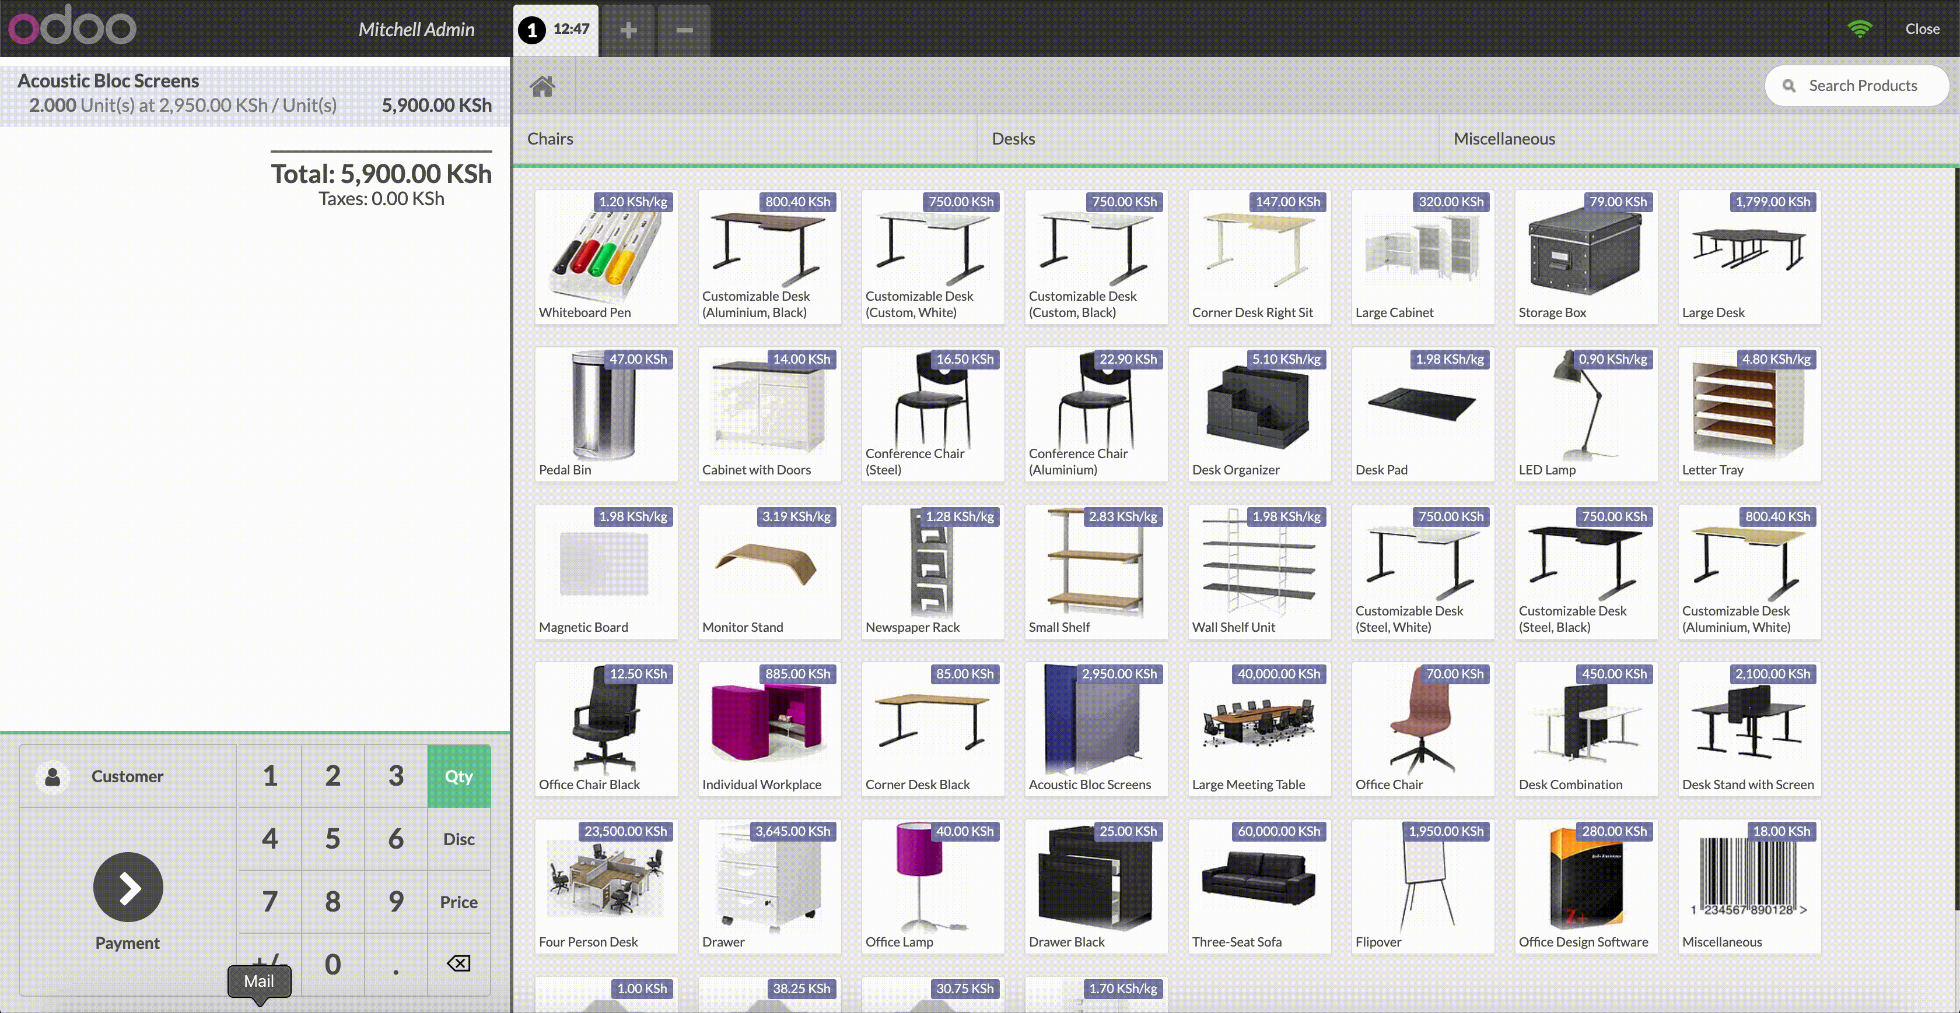Click the magnifier icon in search box
This screenshot has width=1960, height=1013.
1789,86
